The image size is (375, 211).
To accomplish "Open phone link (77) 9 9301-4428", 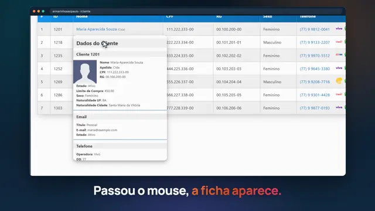I will click(315, 95).
